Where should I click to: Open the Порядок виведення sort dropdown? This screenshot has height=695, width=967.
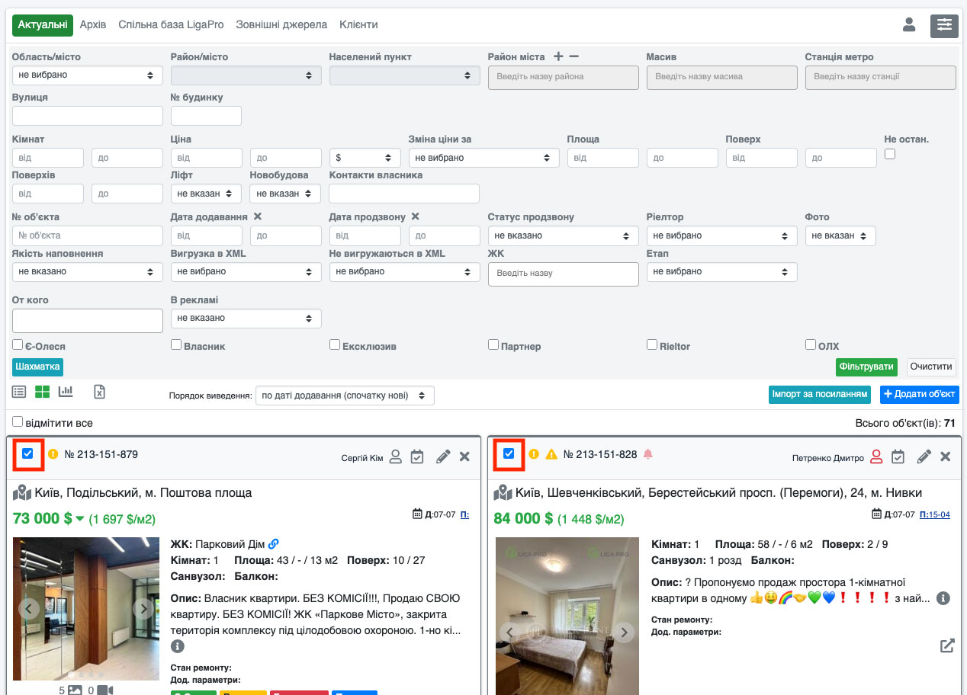345,396
